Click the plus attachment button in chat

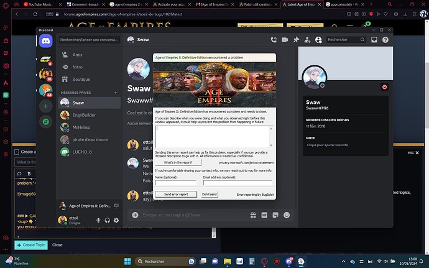pyautogui.click(x=135, y=215)
